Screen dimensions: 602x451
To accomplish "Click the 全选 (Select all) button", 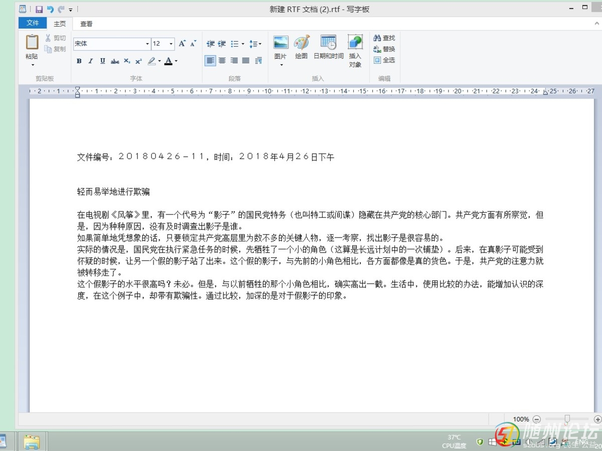I will point(384,60).
